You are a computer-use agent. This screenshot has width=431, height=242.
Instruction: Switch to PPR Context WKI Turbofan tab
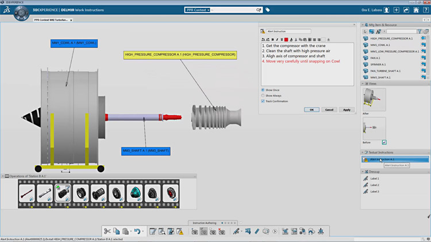pyautogui.click(x=51, y=19)
